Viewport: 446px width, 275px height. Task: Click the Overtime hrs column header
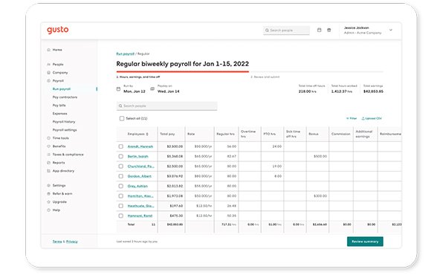pyautogui.click(x=250, y=134)
